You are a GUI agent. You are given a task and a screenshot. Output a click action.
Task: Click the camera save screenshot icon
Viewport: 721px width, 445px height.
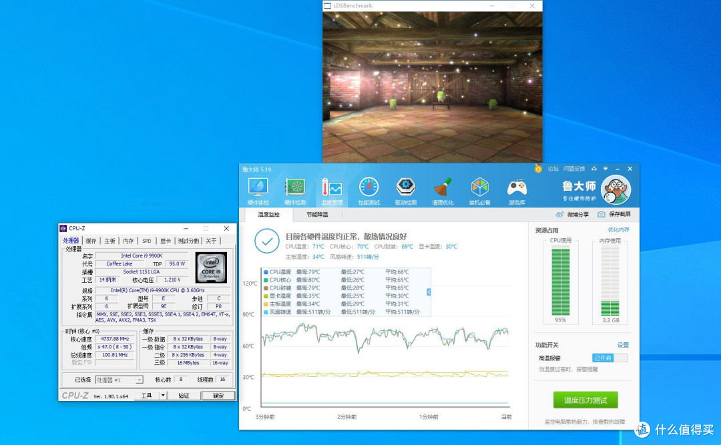[601, 214]
